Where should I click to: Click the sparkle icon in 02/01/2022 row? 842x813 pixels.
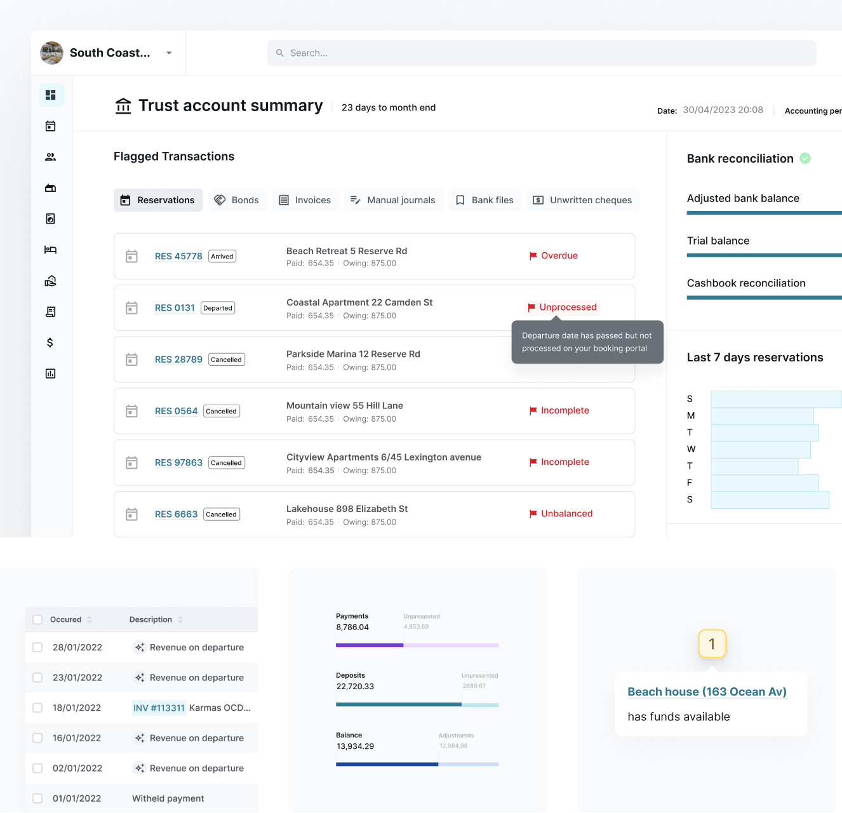pos(140,768)
